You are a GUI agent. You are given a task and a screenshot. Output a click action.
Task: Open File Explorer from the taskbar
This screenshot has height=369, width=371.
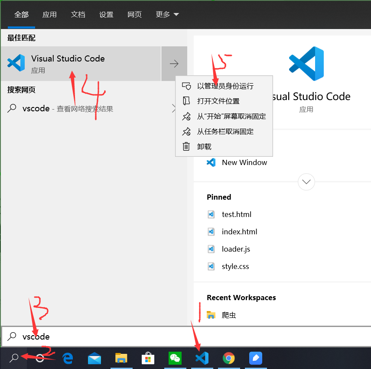click(x=121, y=358)
